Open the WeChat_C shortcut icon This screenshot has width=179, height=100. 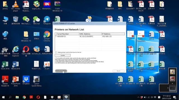(26, 20)
